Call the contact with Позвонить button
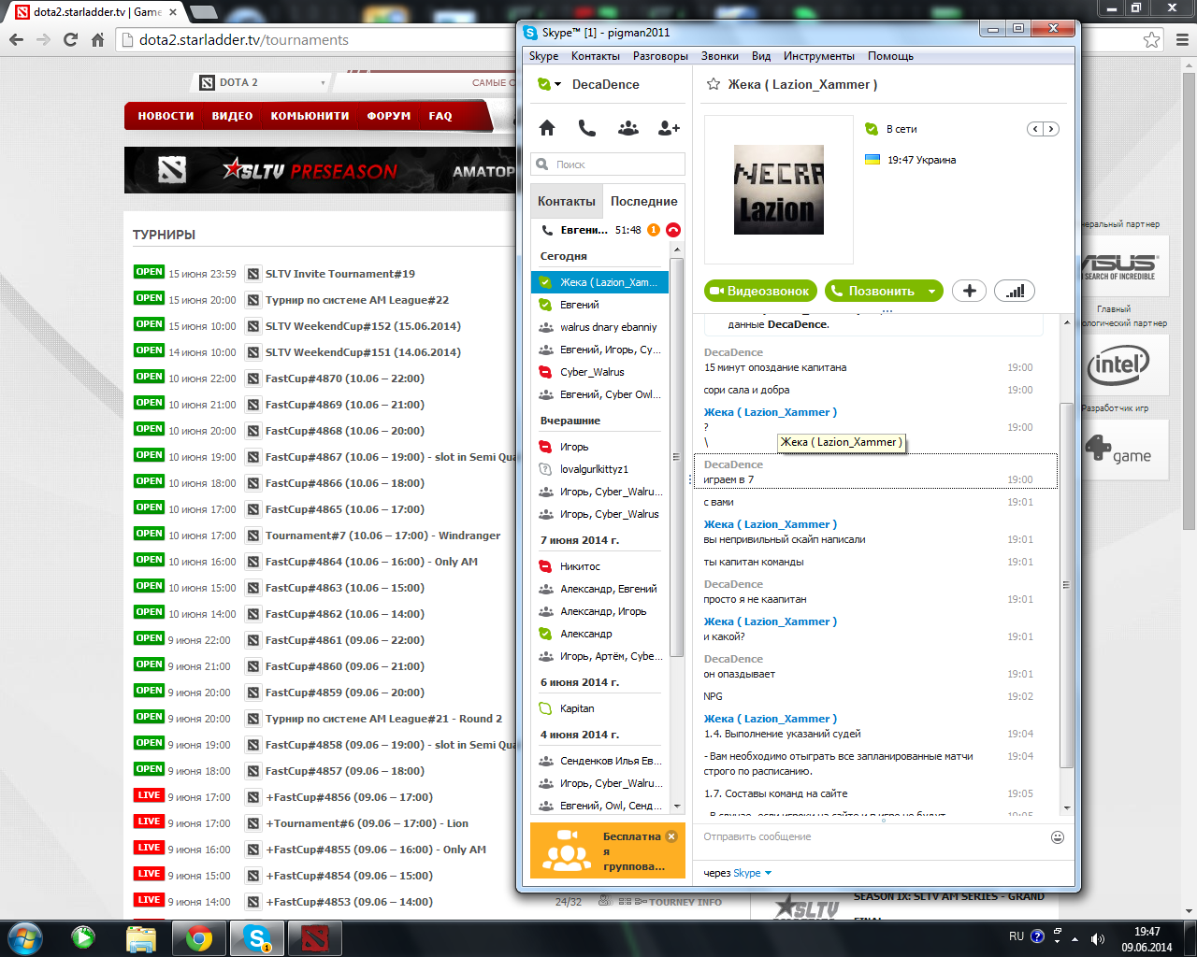1197x957 pixels. point(873,291)
